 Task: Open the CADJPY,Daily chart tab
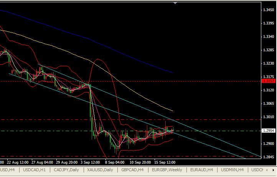pyautogui.click(x=66, y=170)
